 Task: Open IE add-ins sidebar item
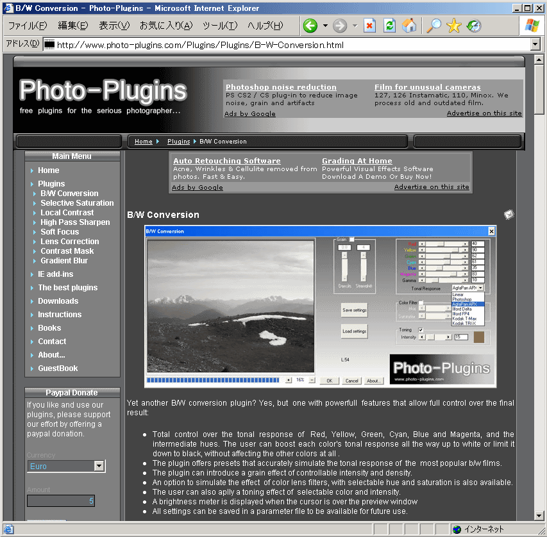click(55, 274)
